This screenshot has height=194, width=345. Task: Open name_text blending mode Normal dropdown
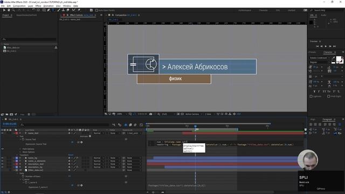pyautogui.click(x=98, y=133)
